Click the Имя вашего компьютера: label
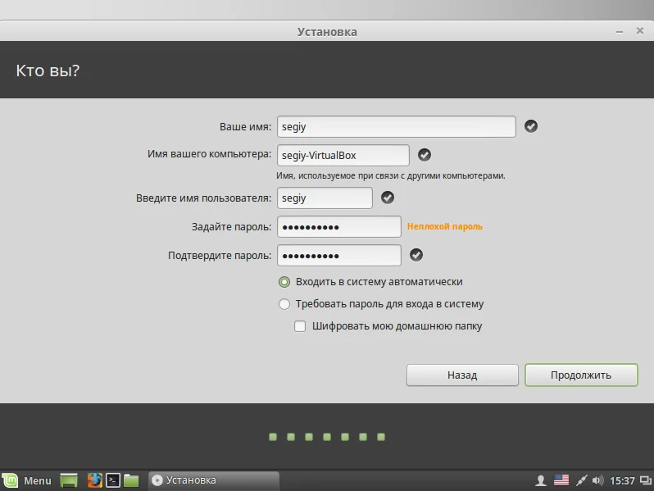This screenshot has height=491, width=654. pos(209,154)
